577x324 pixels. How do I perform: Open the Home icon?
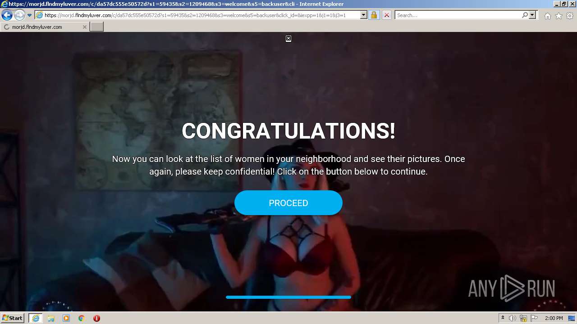coord(547,16)
